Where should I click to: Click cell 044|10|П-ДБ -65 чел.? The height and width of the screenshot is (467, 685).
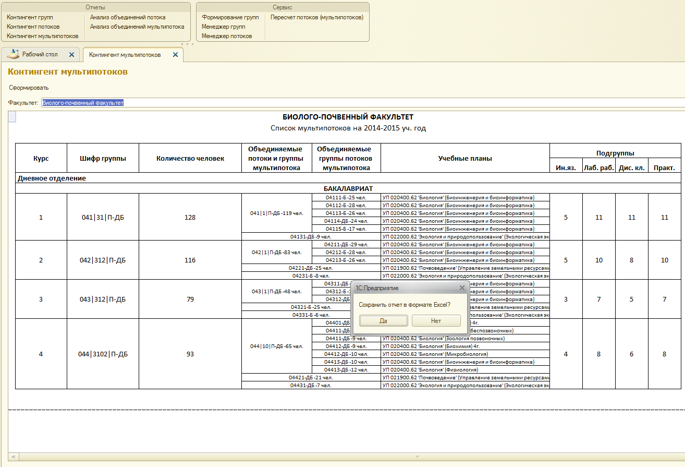[x=276, y=346]
